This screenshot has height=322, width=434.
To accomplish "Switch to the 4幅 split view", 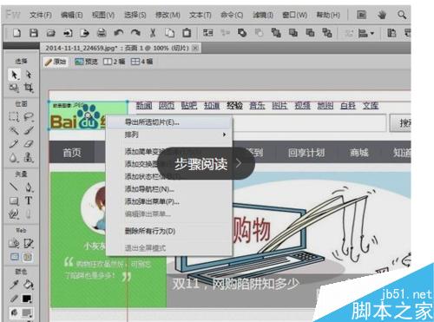I will [141, 62].
